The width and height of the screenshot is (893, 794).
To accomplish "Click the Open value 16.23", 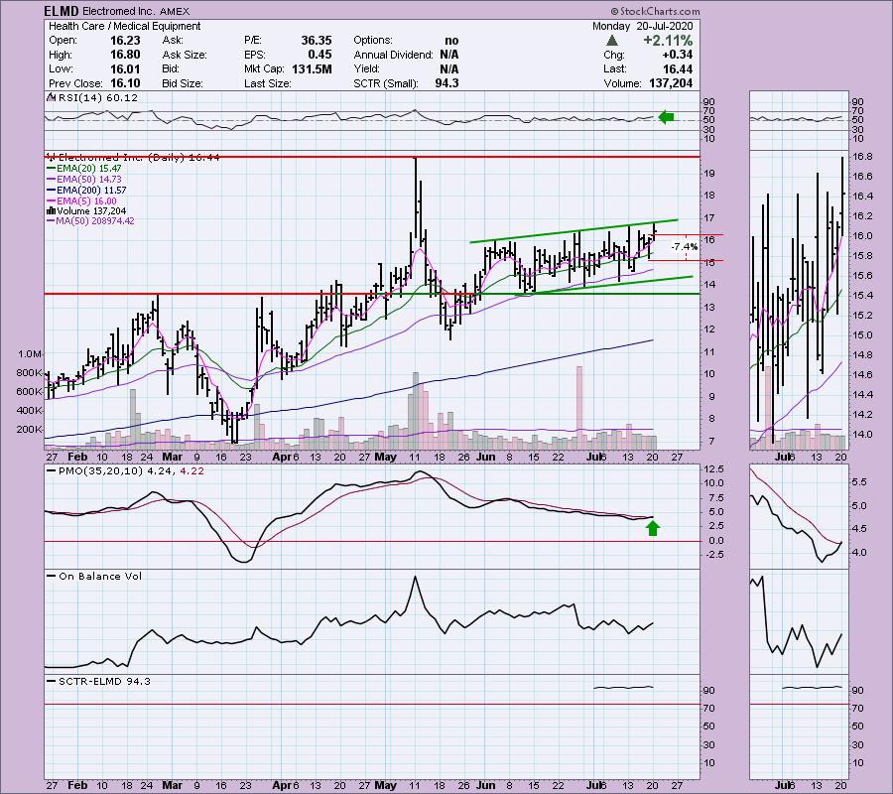I will click(x=125, y=41).
